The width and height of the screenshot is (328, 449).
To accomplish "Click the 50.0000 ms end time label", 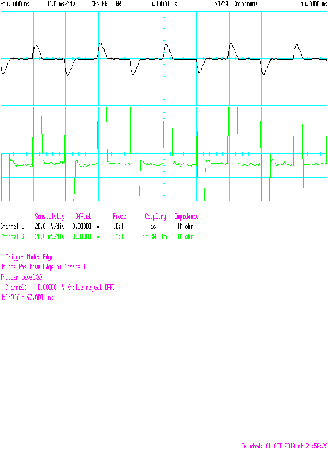I will 314,5.
